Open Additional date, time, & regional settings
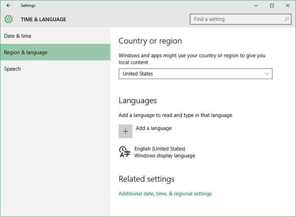Screen dimensions: 296x217 [165, 194]
